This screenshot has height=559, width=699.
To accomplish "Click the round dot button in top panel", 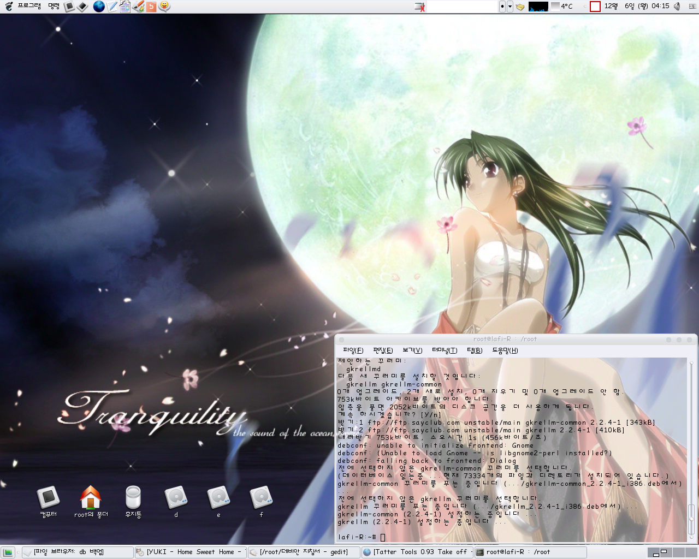I will pyautogui.click(x=502, y=7).
